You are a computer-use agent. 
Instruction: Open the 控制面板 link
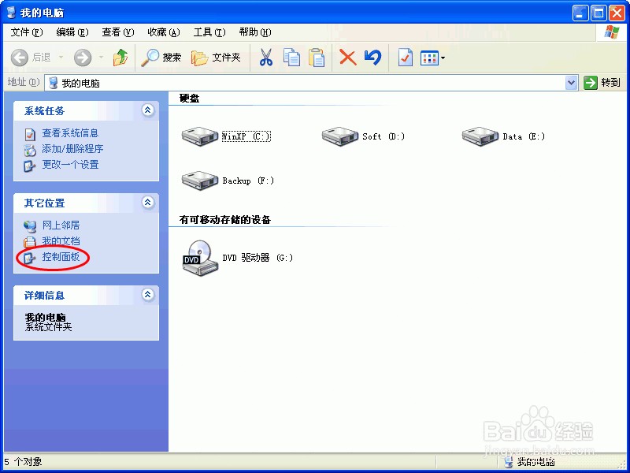(61, 257)
